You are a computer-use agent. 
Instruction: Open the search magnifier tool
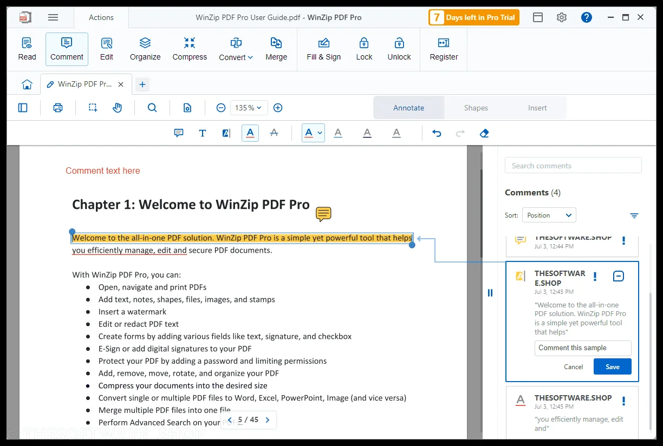152,108
